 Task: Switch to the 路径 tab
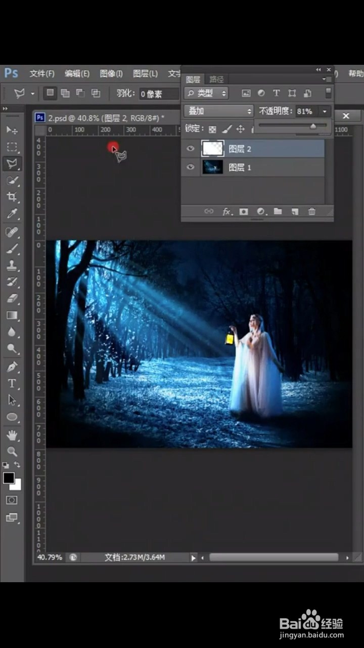point(216,79)
